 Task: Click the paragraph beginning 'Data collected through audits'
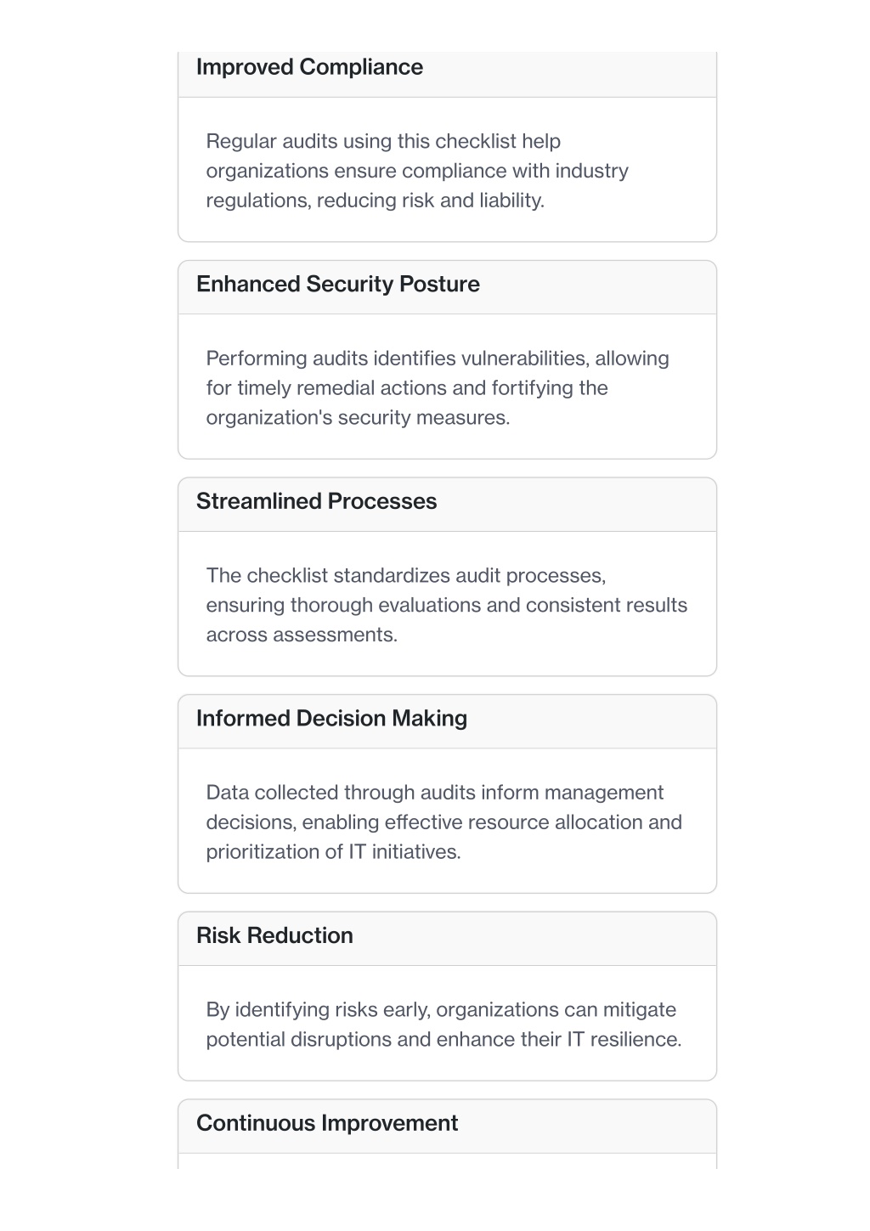[x=443, y=822]
